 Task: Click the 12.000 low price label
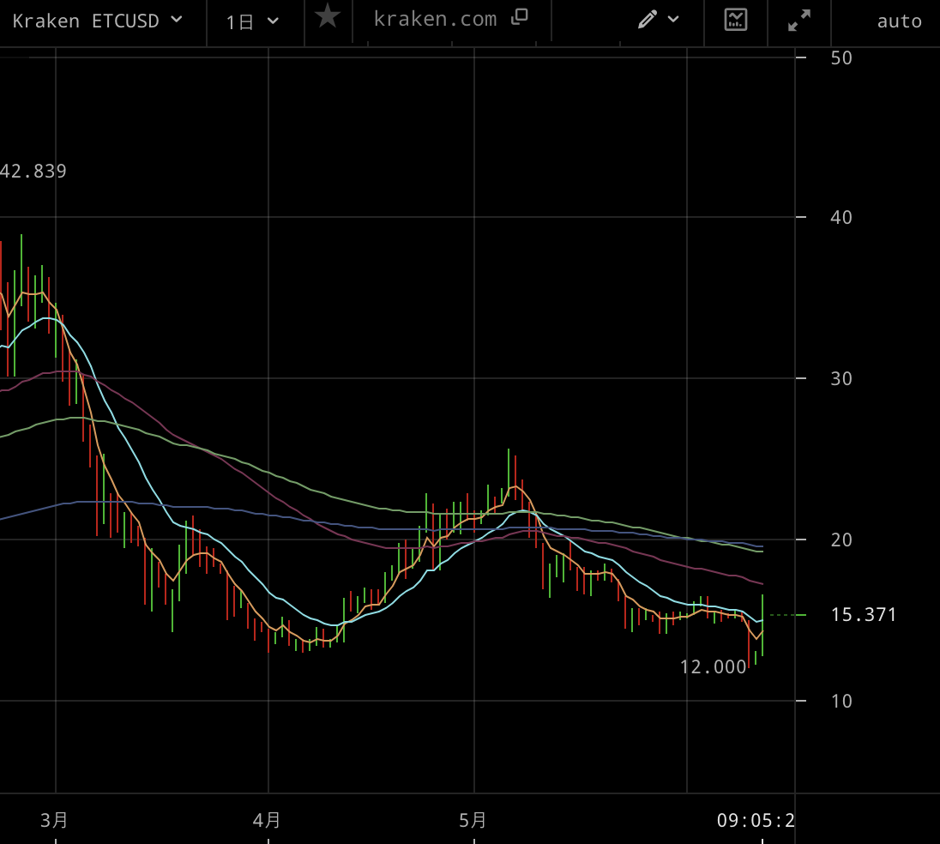714,667
